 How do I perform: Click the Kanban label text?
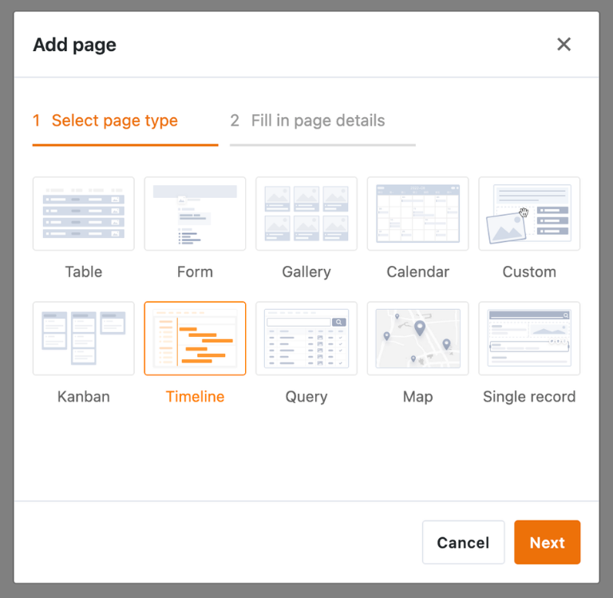pos(84,397)
